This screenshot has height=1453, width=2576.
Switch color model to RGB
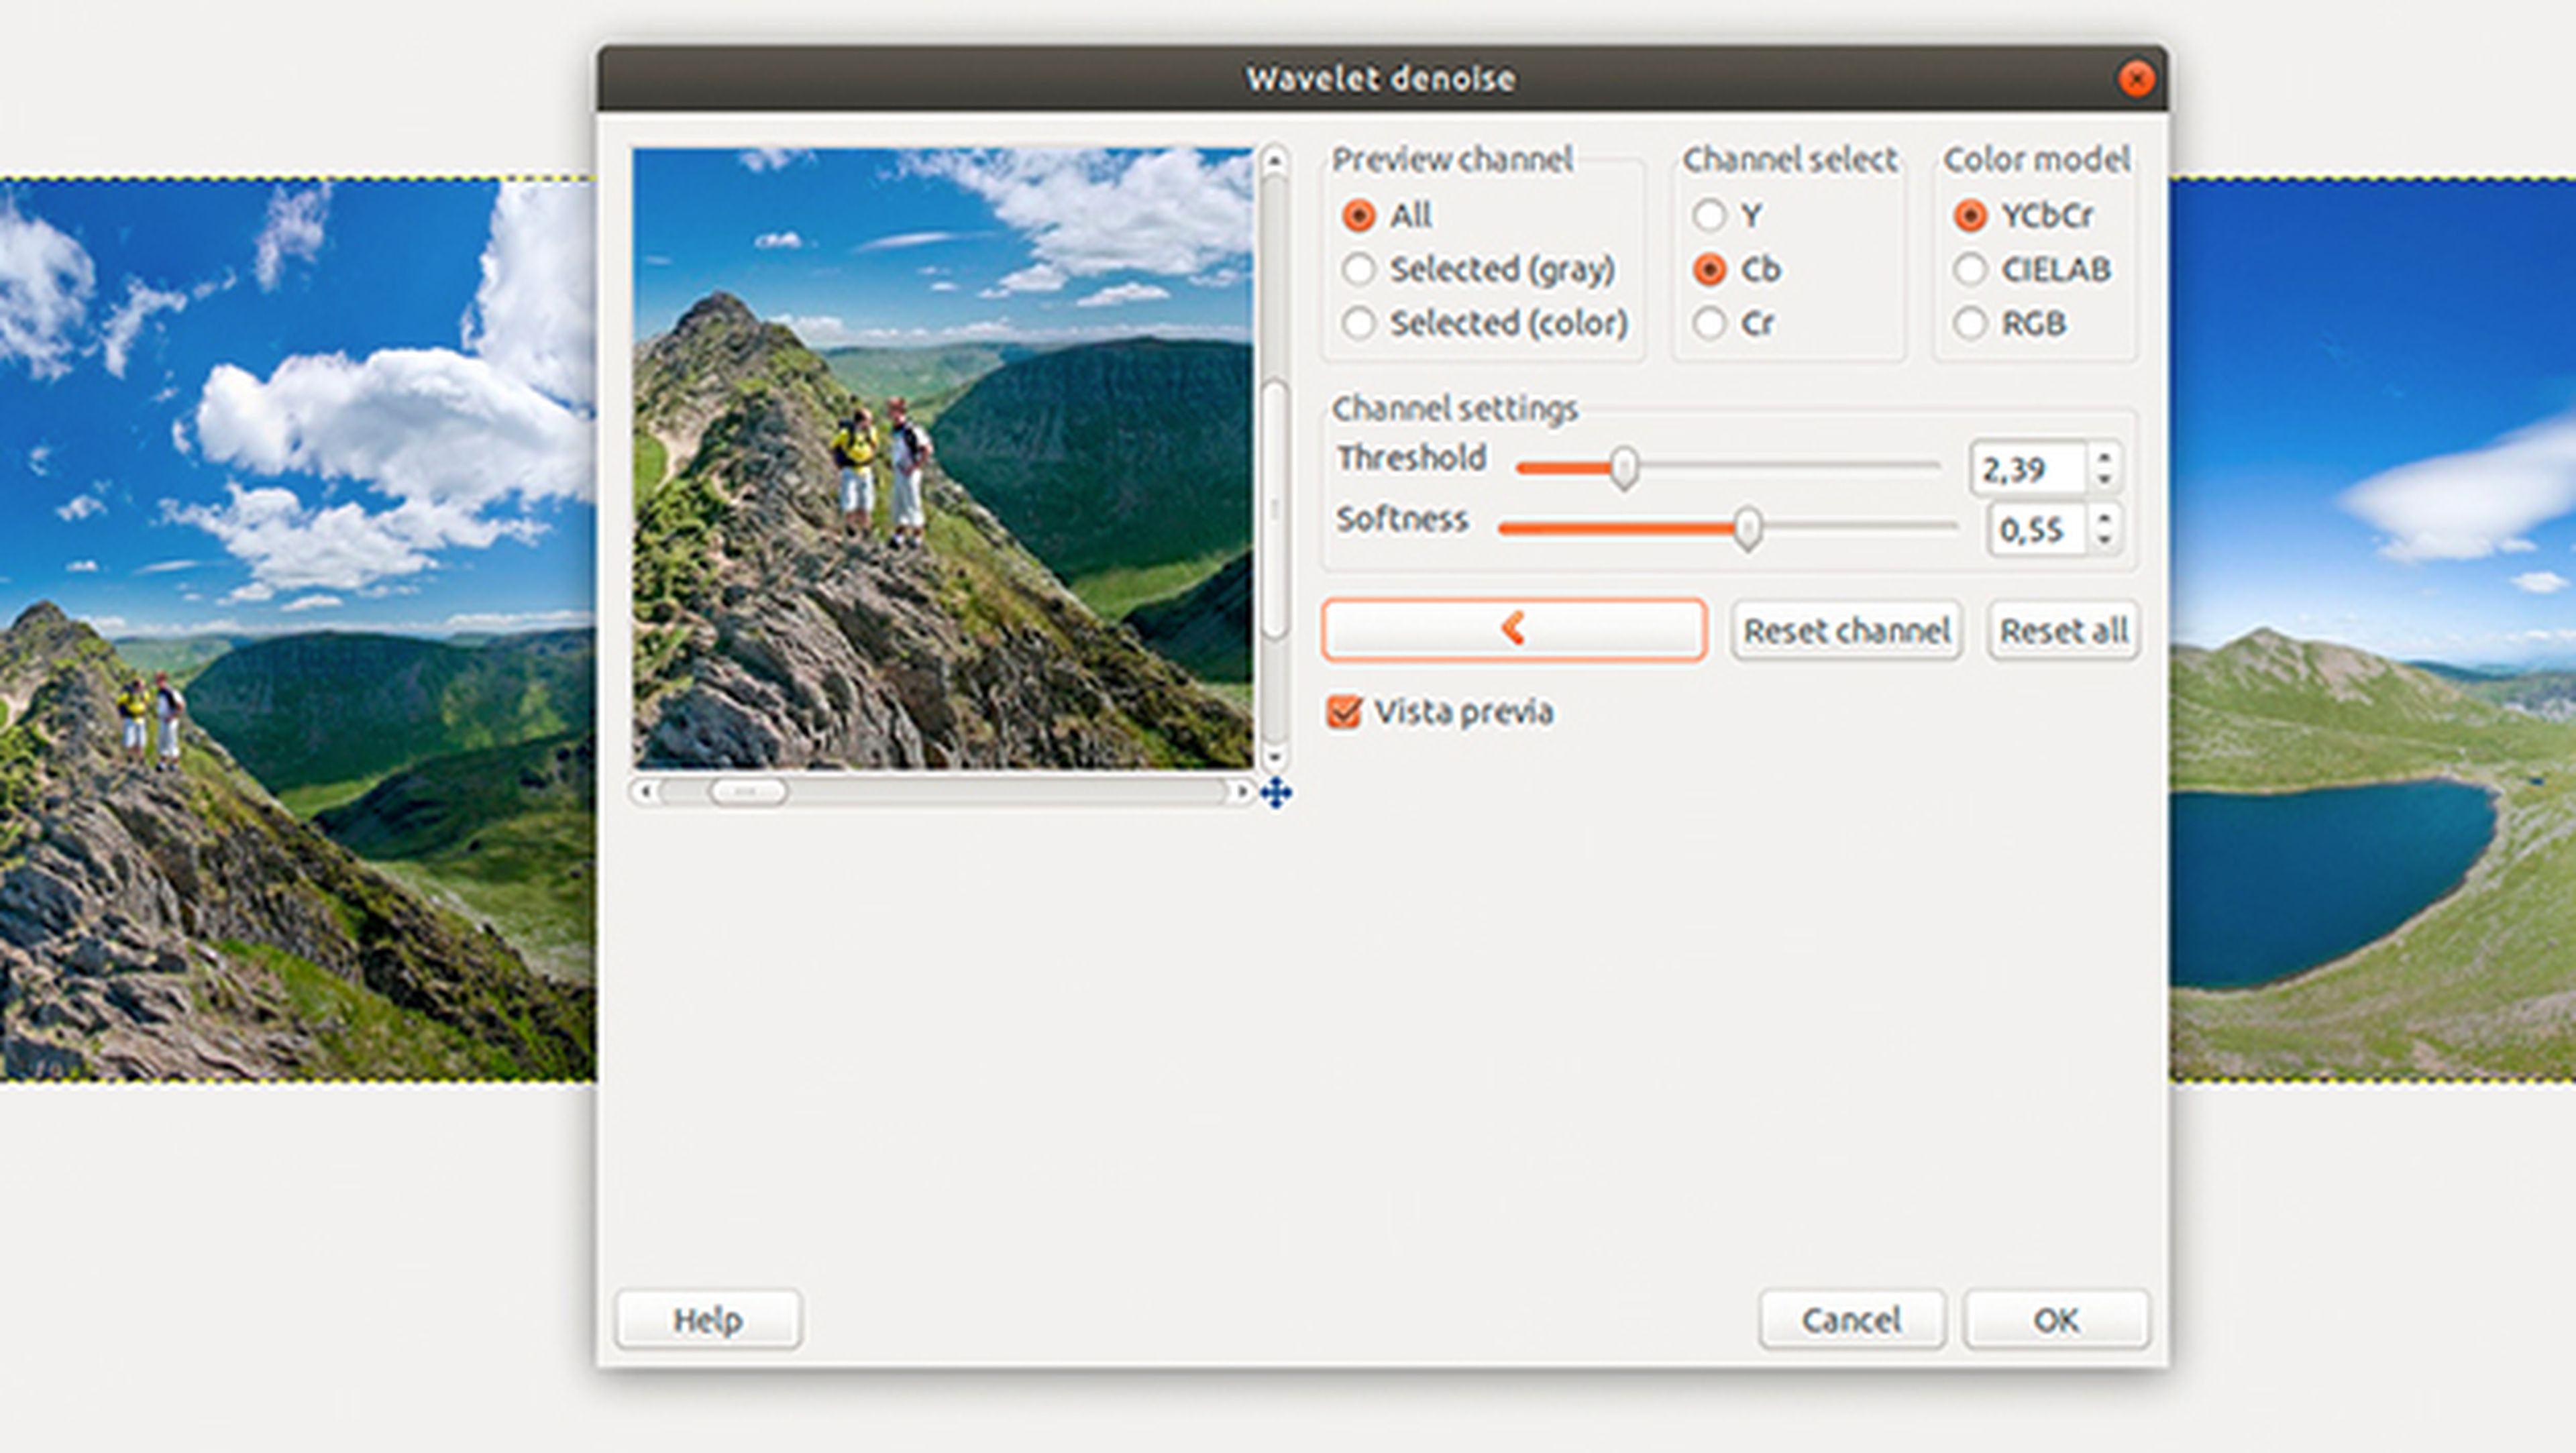[1969, 323]
